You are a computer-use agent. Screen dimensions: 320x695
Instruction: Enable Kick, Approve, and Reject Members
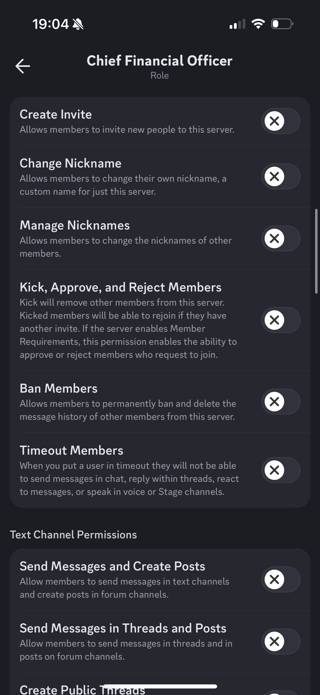(281, 320)
